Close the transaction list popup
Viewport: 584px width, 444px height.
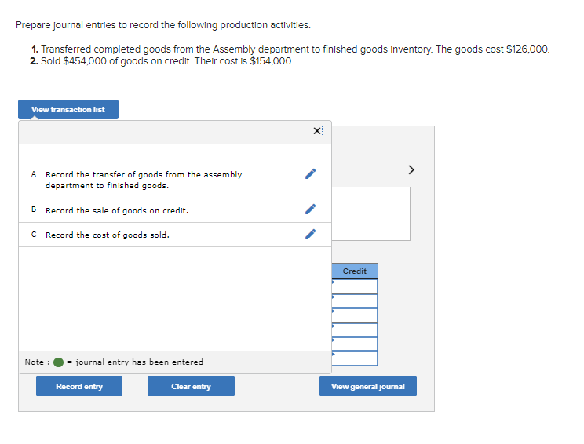pyautogui.click(x=317, y=131)
